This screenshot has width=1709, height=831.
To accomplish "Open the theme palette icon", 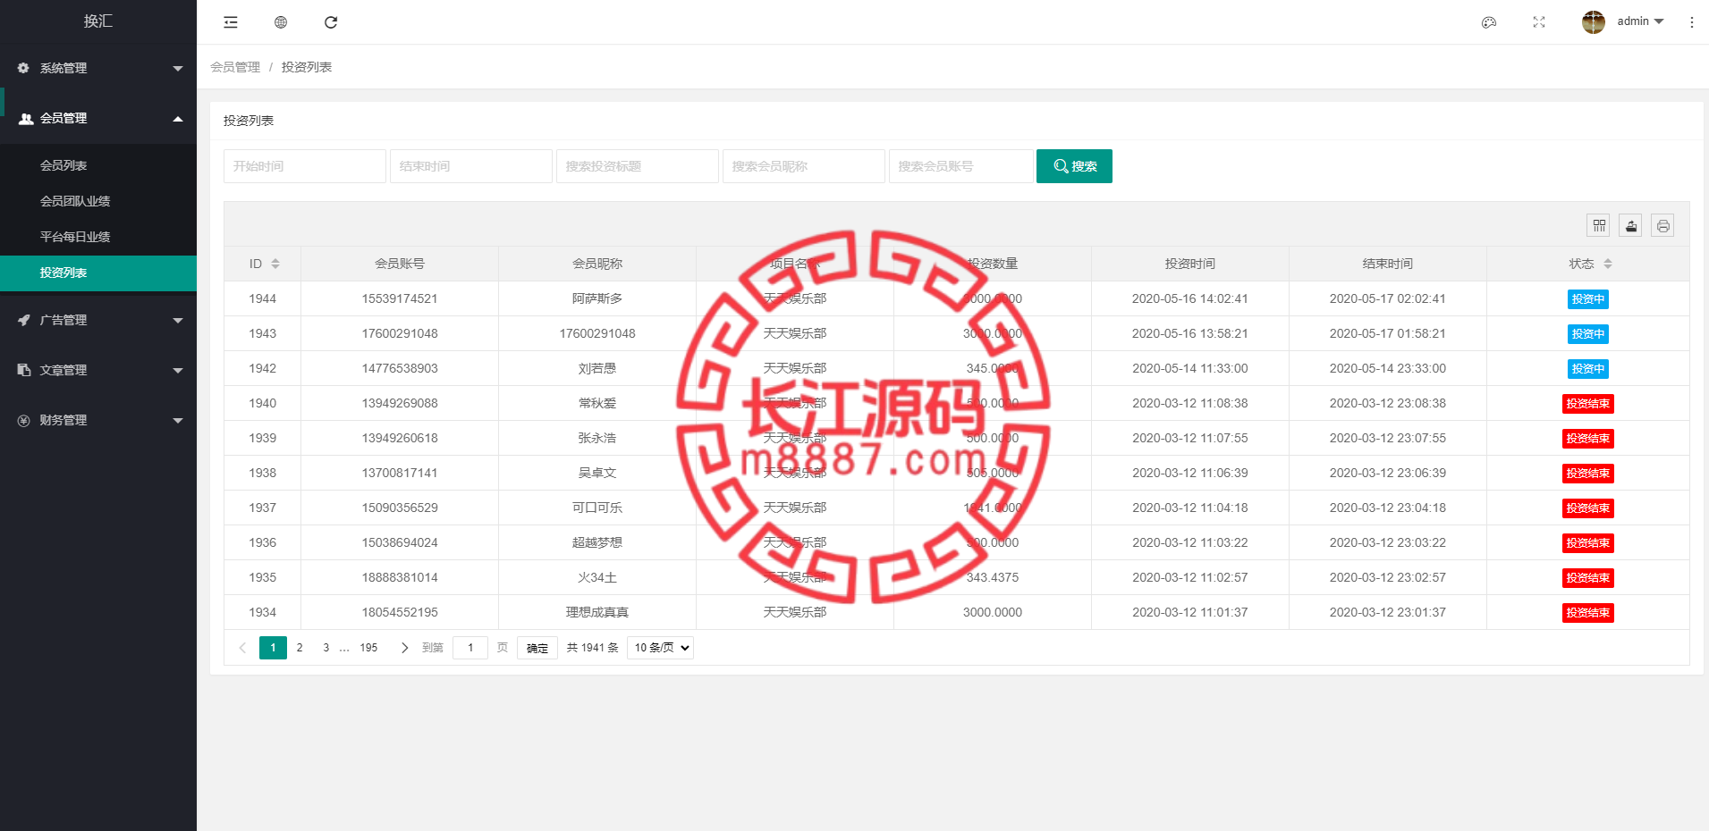I will coord(1489,22).
